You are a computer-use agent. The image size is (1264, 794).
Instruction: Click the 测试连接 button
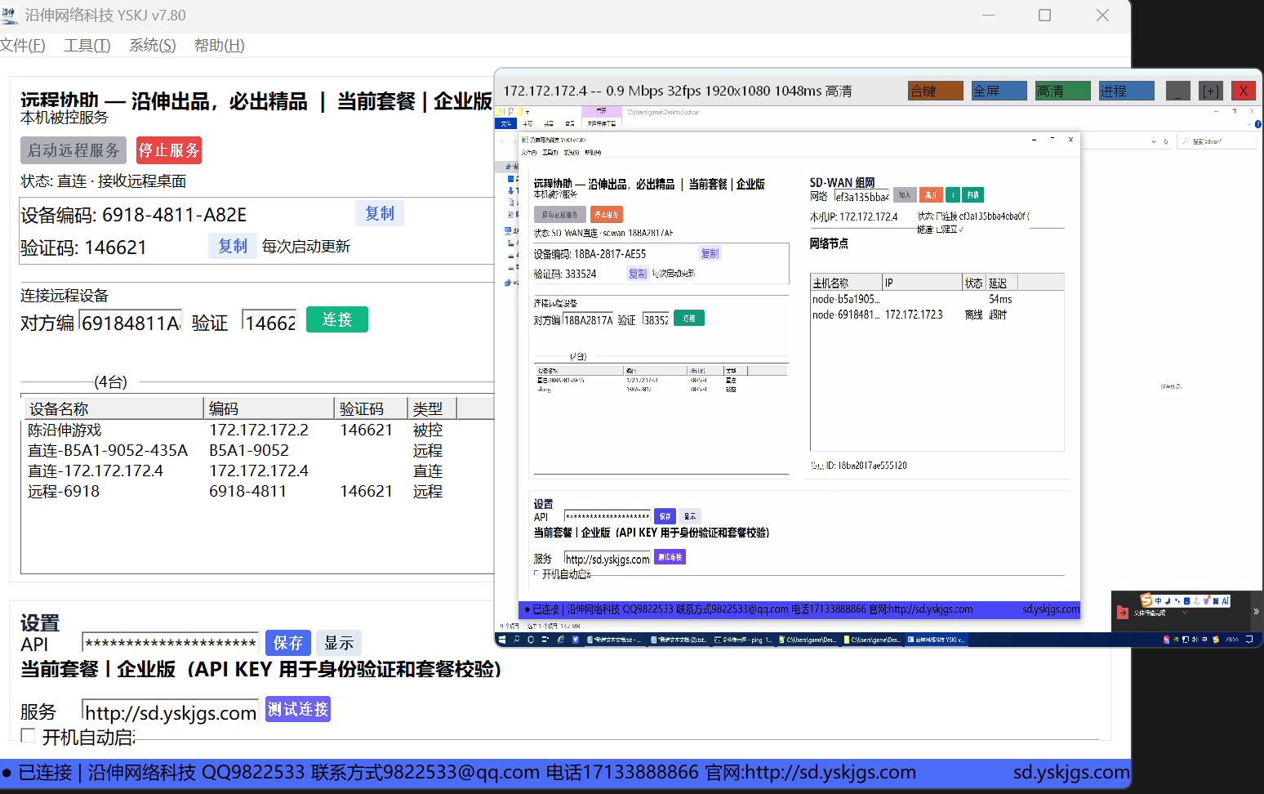(298, 709)
